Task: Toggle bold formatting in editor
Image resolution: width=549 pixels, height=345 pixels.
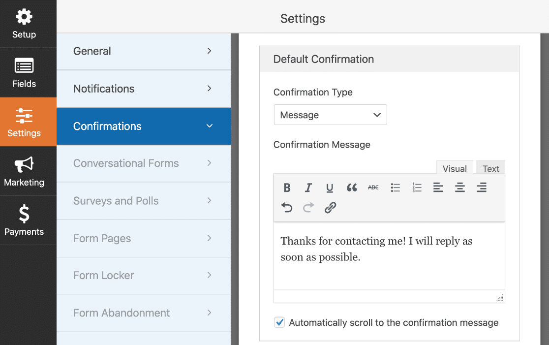Action: click(x=287, y=188)
